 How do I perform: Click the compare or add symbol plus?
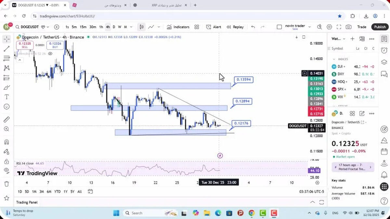coord(57,27)
